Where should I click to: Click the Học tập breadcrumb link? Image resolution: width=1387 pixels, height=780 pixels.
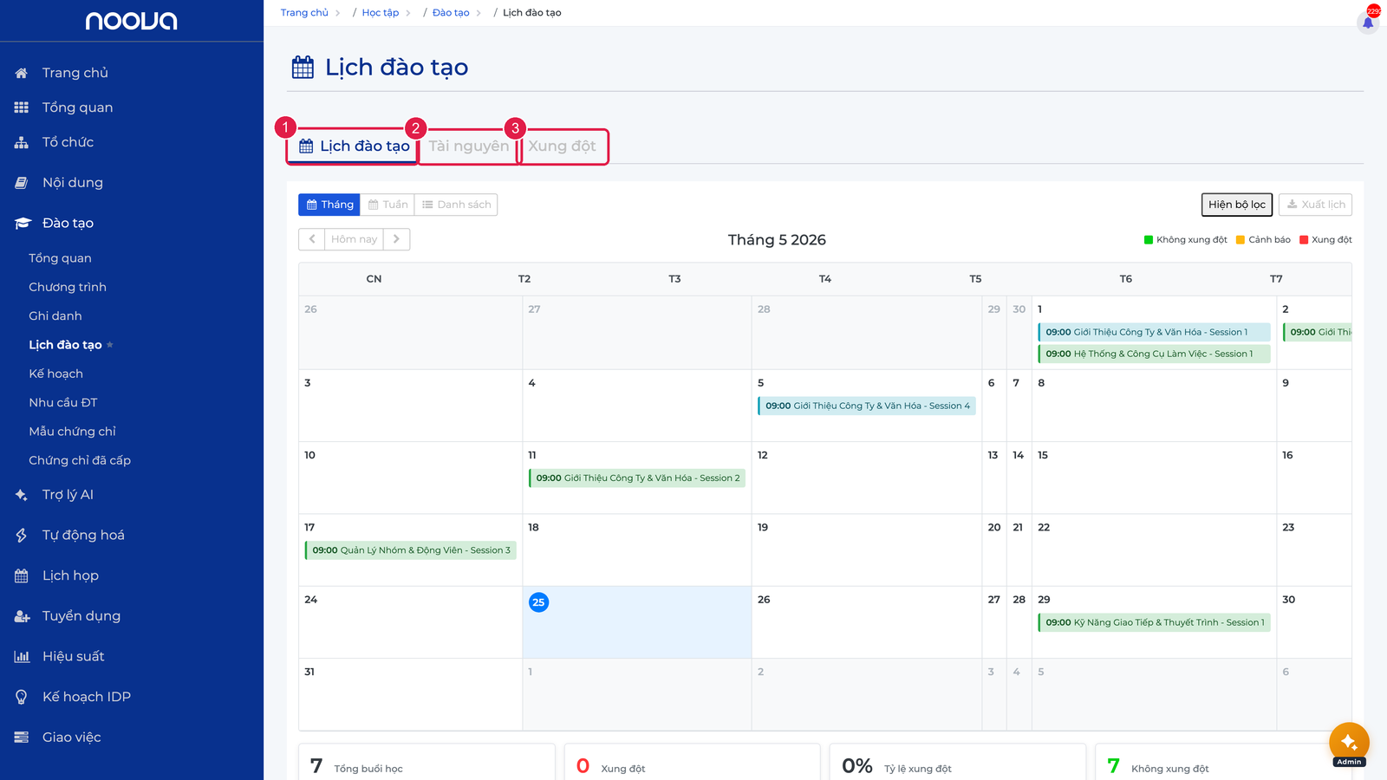[x=381, y=13]
